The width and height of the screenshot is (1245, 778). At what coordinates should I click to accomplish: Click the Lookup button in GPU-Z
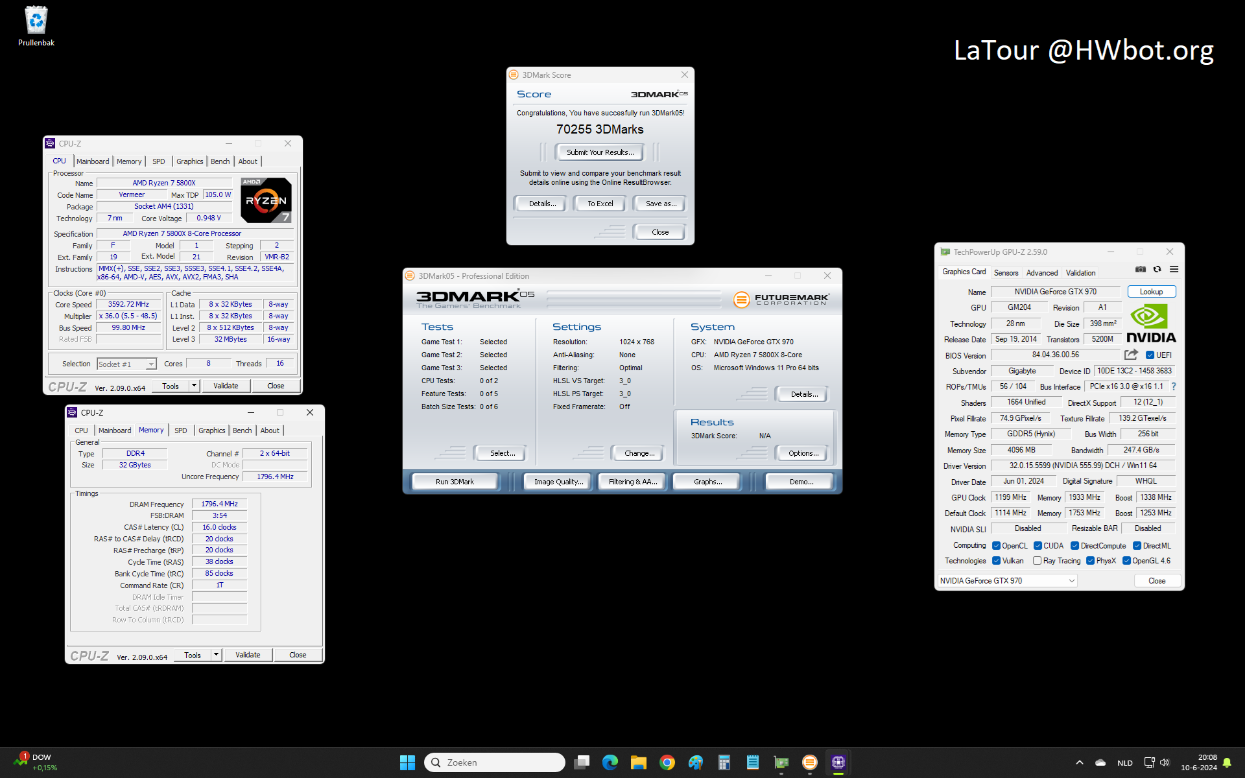[x=1151, y=292]
